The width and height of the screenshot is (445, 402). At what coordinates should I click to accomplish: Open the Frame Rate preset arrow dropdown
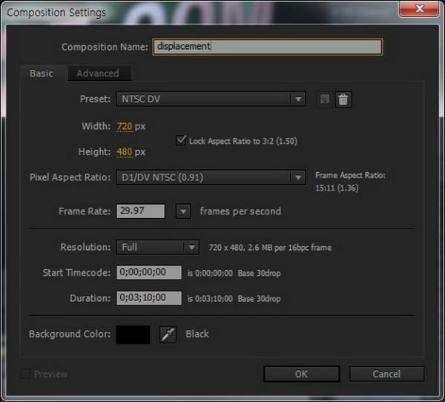click(x=183, y=211)
